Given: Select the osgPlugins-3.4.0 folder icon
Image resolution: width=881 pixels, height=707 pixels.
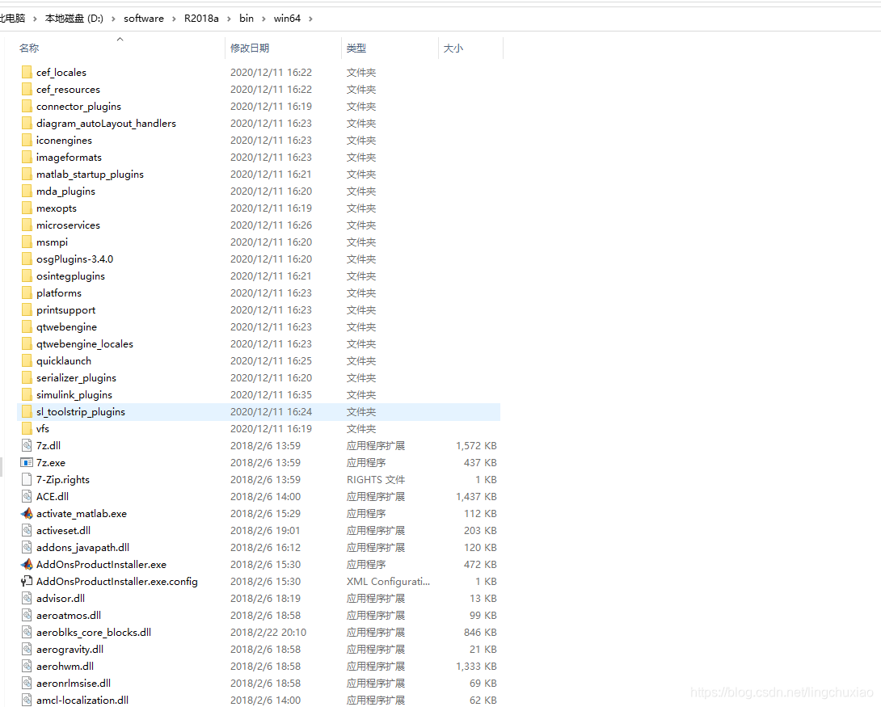Looking at the screenshot, I should point(27,259).
